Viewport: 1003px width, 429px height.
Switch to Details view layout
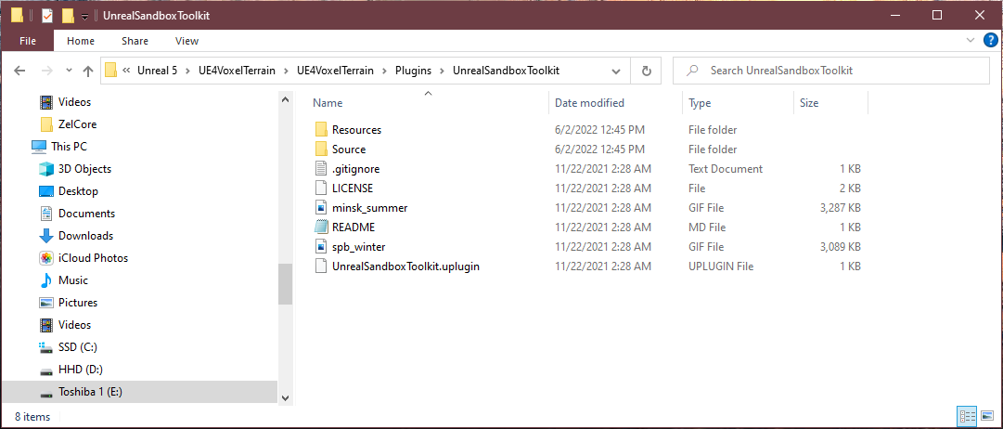967,417
